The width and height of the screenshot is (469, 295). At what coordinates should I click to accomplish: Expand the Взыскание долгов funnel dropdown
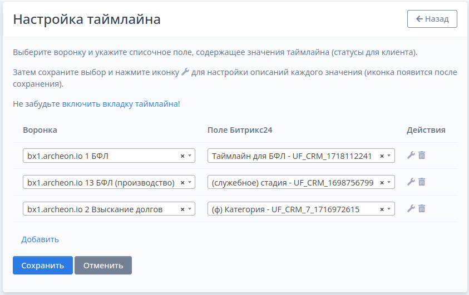pyautogui.click(x=190, y=209)
